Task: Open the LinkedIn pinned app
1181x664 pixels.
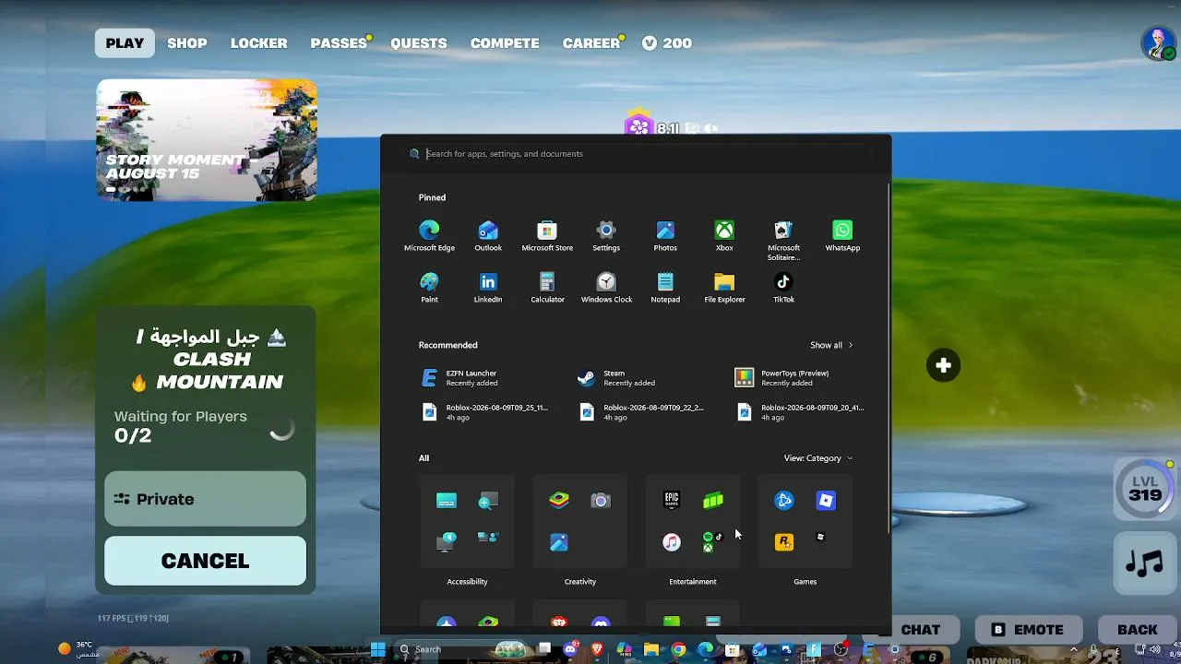Action: [488, 288]
